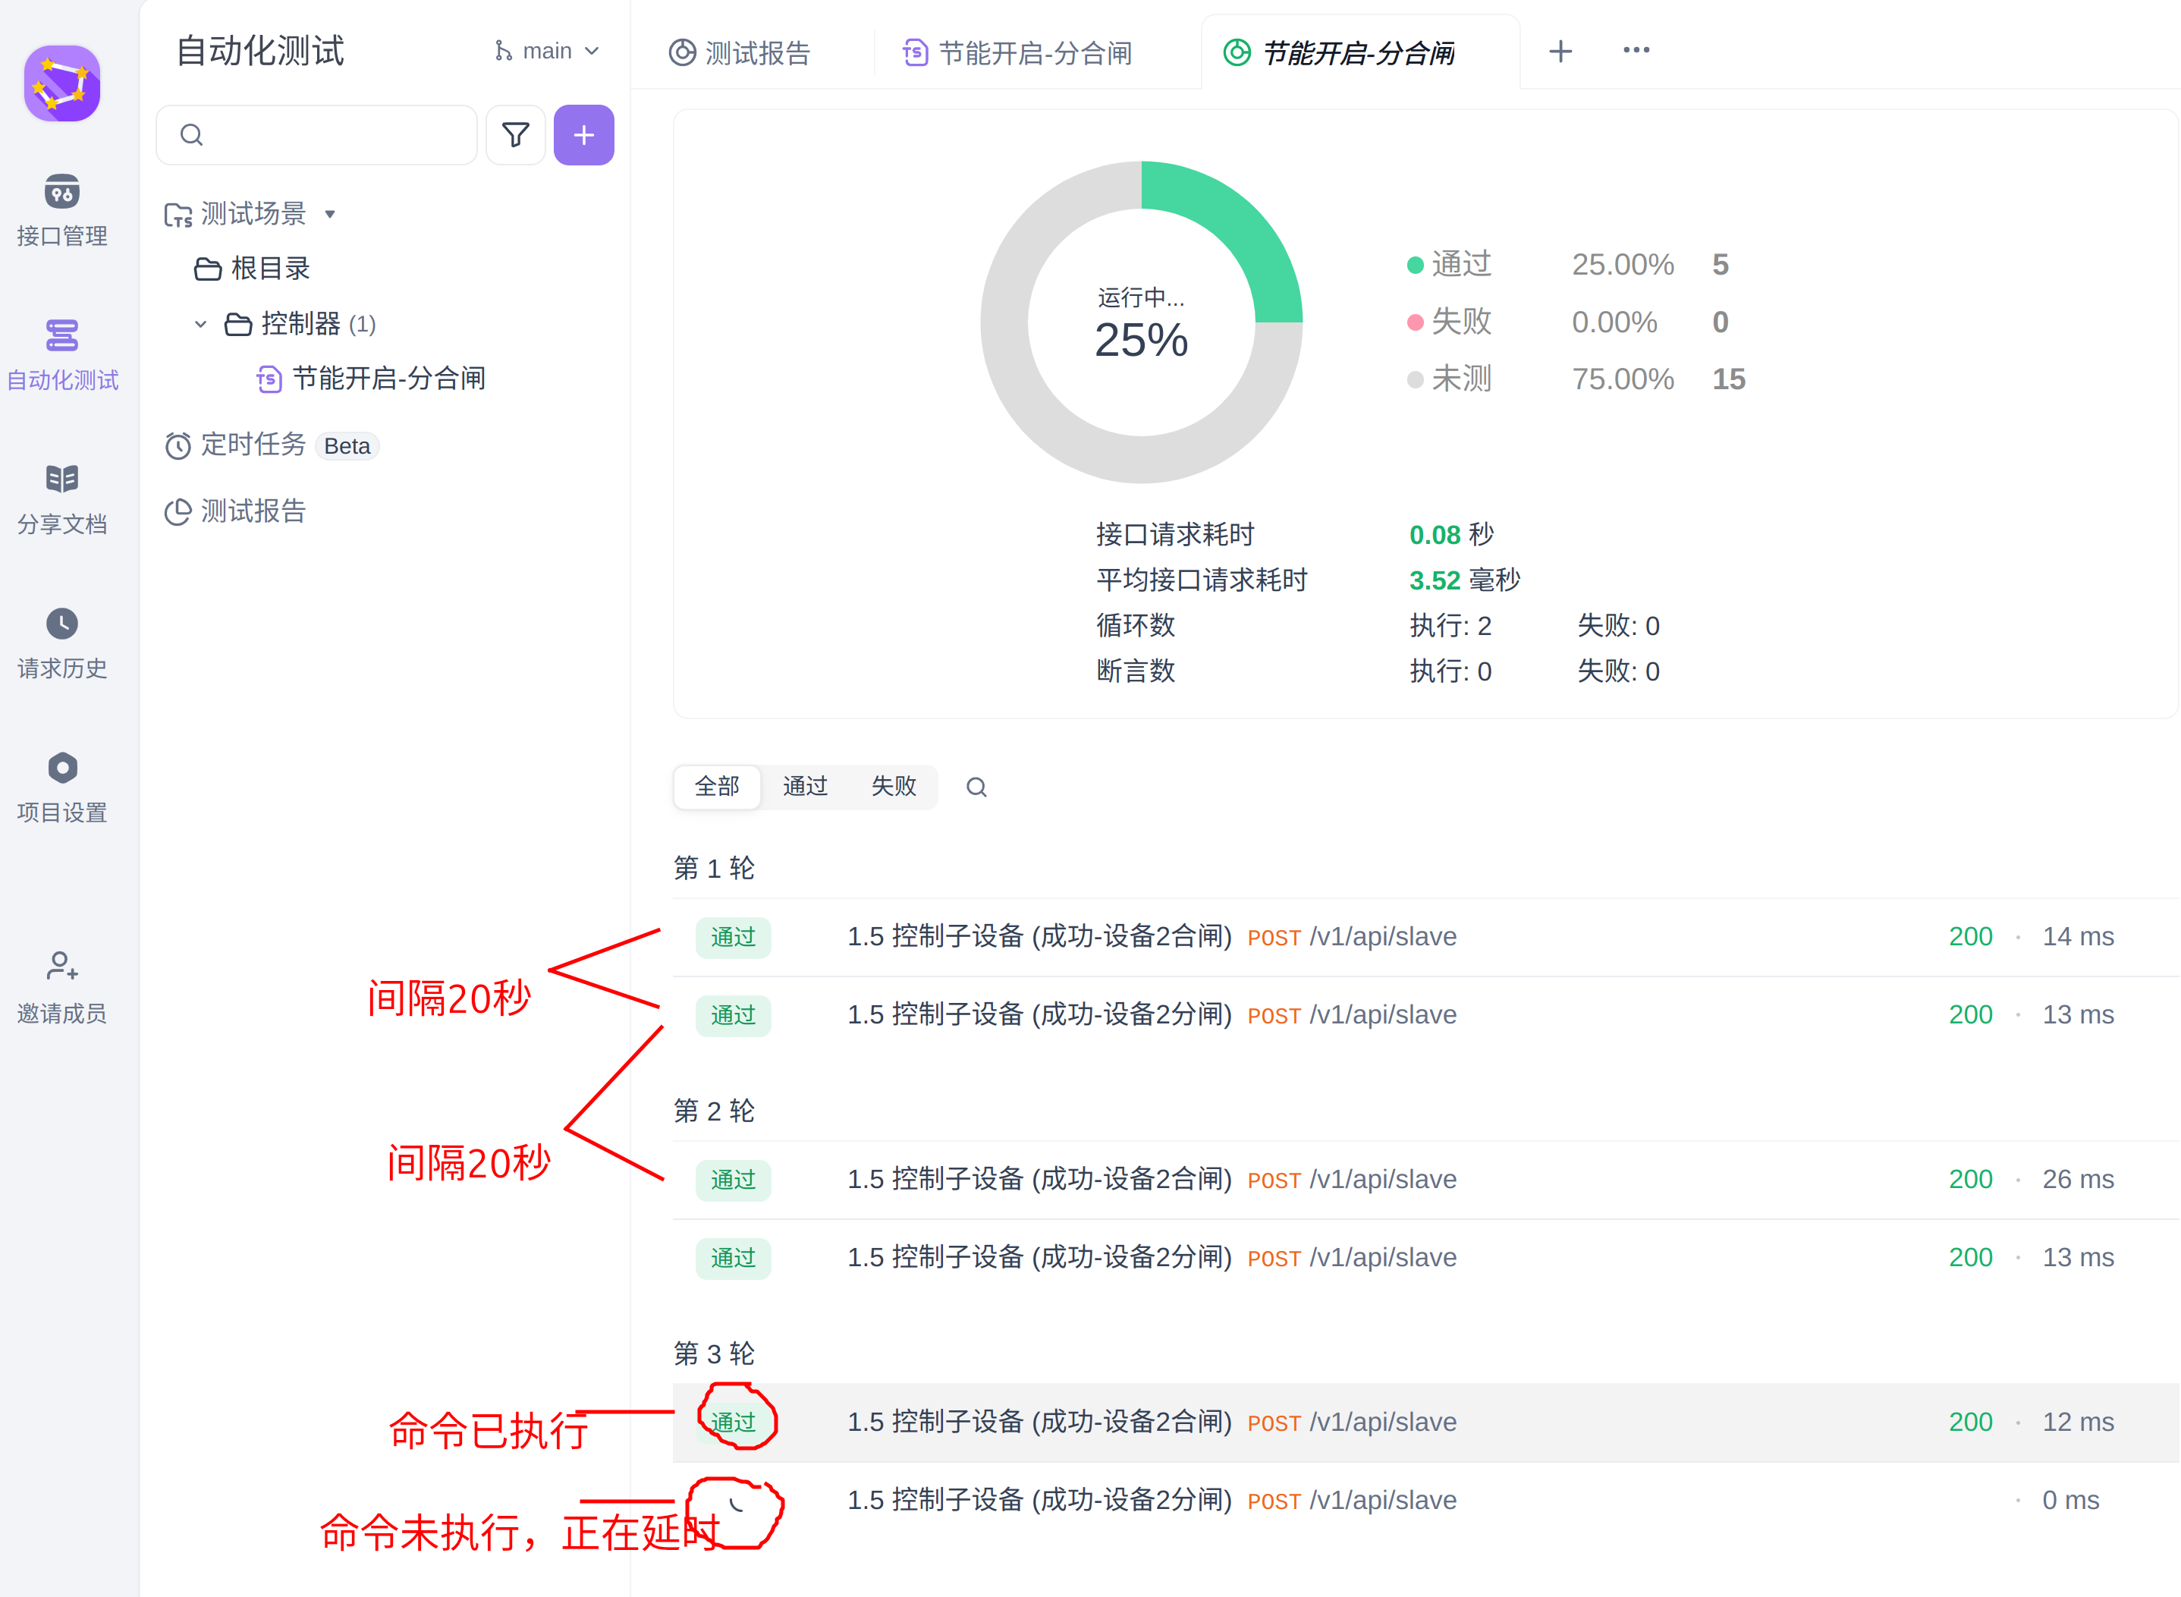This screenshot has width=2181, height=1597.
Task: Collapse the 控制器 folder chevron
Action: point(200,324)
